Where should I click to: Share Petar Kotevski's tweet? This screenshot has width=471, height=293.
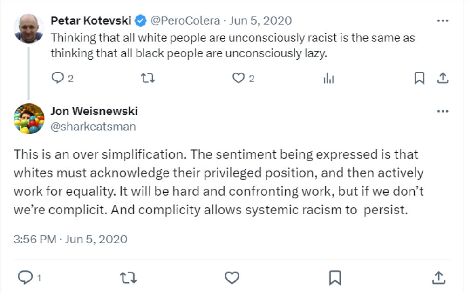[442, 78]
